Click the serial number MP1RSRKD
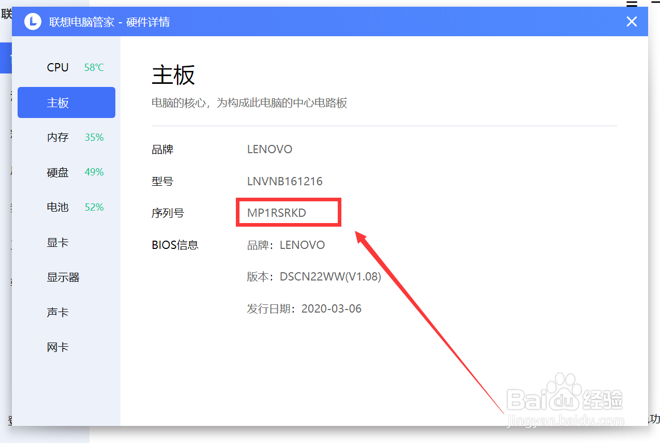 277,213
